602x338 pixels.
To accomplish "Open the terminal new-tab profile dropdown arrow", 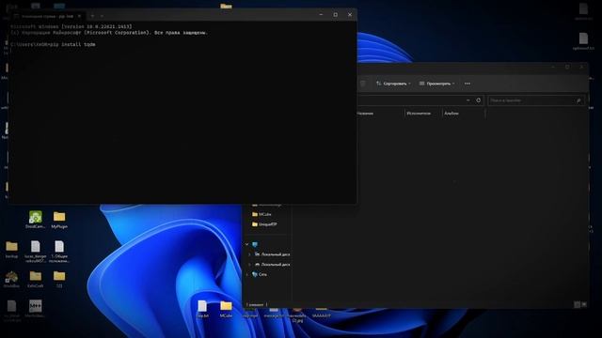I will pyautogui.click(x=102, y=16).
